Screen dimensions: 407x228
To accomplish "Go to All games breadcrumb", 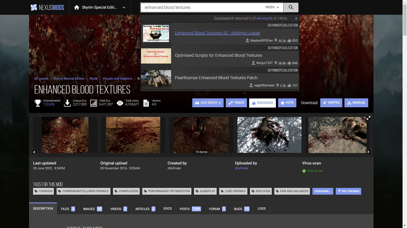I will coord(41,79).
